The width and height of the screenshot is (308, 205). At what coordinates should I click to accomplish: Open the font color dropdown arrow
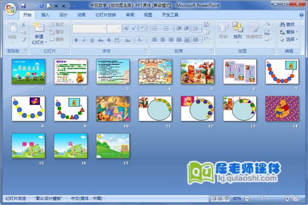pyautogui.click(x=145, y=40)
